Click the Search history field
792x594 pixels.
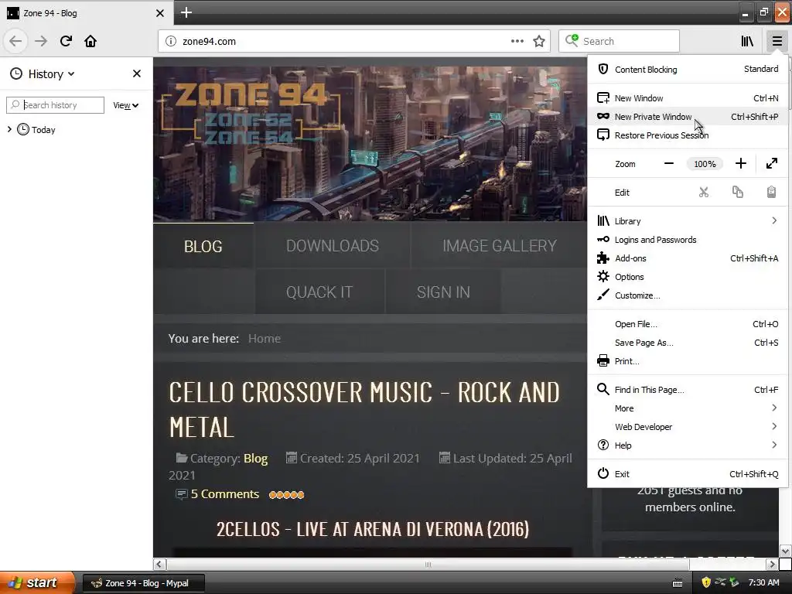(55, 105)
